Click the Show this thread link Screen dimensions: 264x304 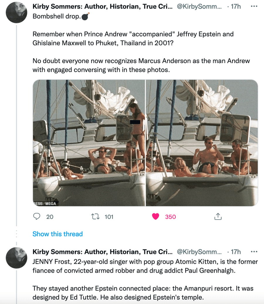(x=57, y=234)
